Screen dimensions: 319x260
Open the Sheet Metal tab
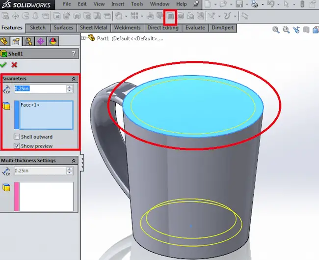click(x=94, y=28)
